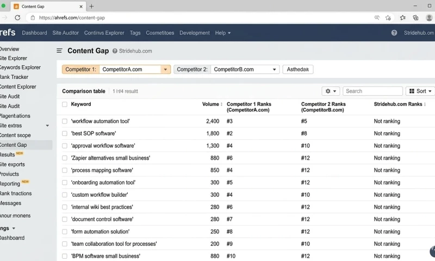This screenshot has width=435, height=261.
Task: Open the Dashboard nav item
Action: 34,33
